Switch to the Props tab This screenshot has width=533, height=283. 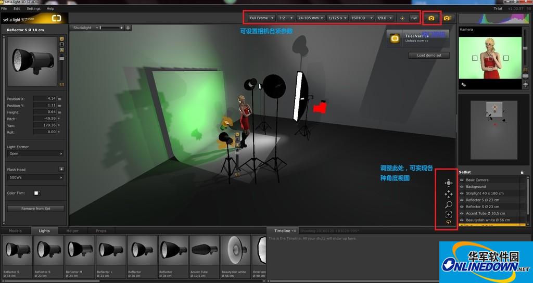(x=101, y=230)
